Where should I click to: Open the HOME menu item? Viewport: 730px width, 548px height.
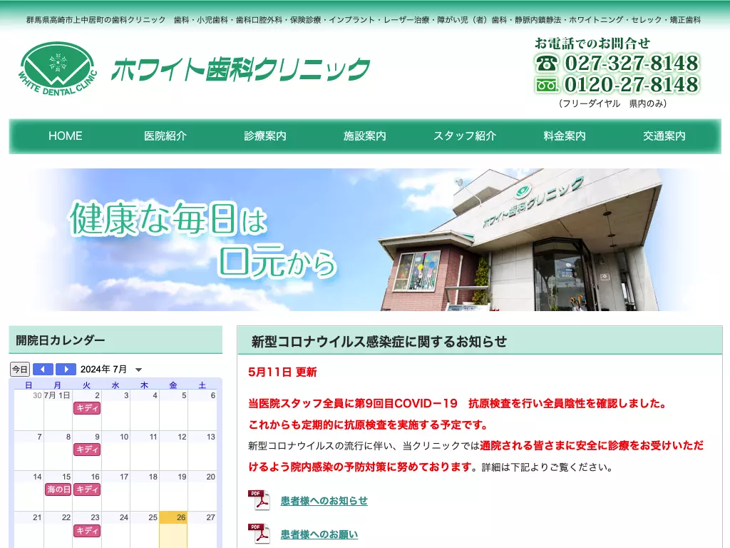[x=65, y=136]
